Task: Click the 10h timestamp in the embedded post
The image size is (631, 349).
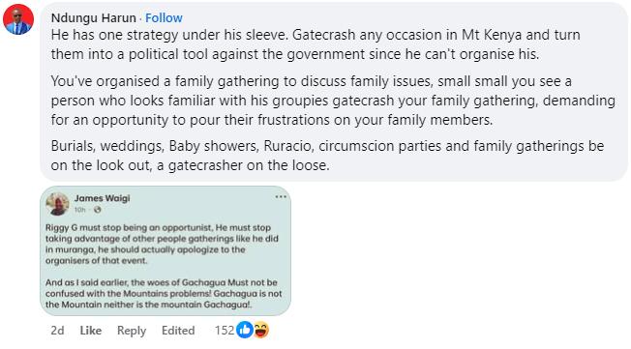Action: click(x=79, y=210)
